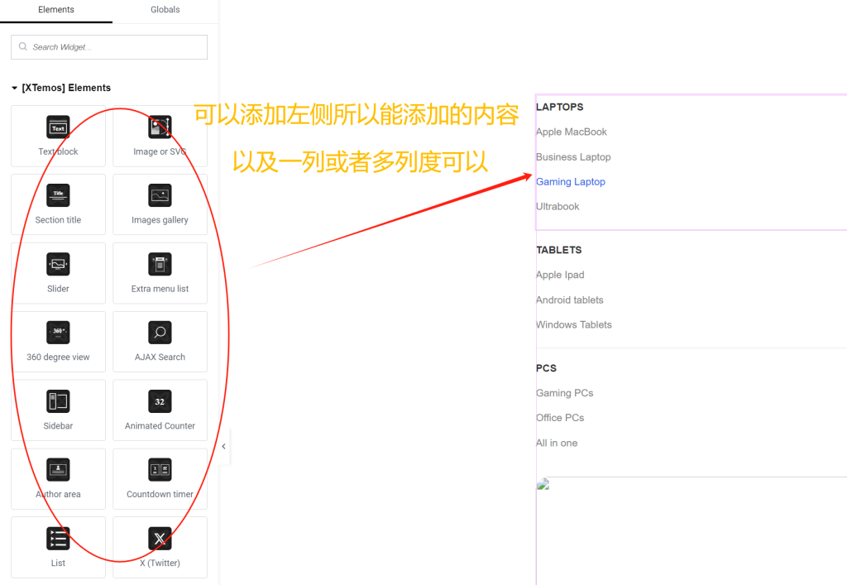Open the Windows Tablets link
847x585 pixels.
point(574,324)
